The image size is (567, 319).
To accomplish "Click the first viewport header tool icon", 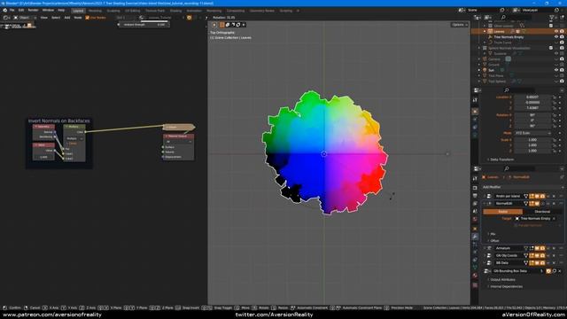I will (x=214, y=25).
